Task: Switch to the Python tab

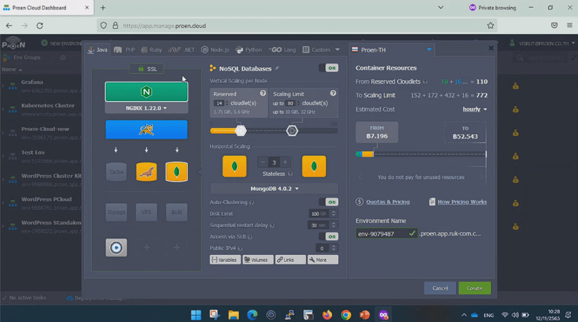Action: click(249, 50)
